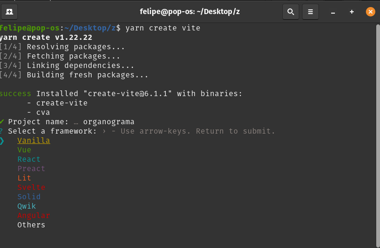Maximize the terminal window
380x248 pixels.
click(x=351, y=12)
